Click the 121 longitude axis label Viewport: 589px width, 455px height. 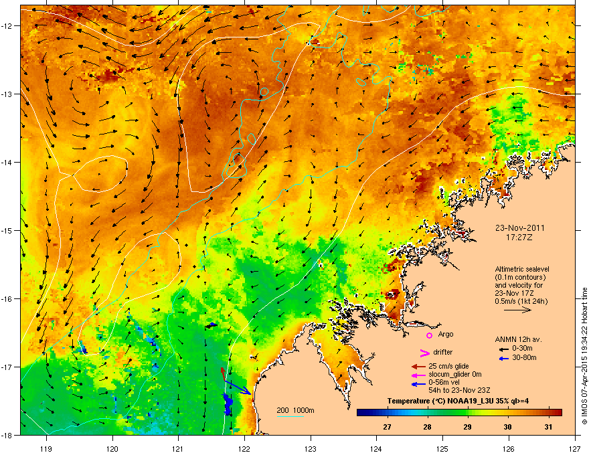pos(178,449)
